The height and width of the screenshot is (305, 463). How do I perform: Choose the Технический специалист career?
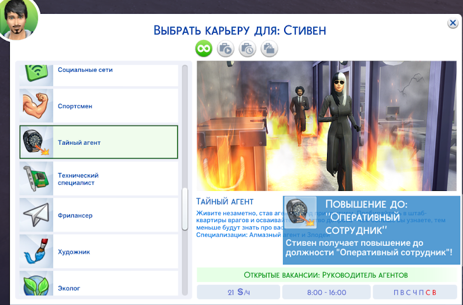coord(99,179)
